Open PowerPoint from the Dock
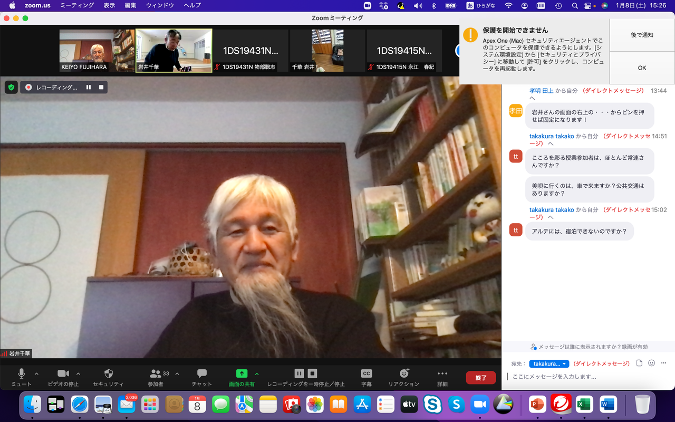This screenshot has width=675, height=422. [x=537, y=404]
